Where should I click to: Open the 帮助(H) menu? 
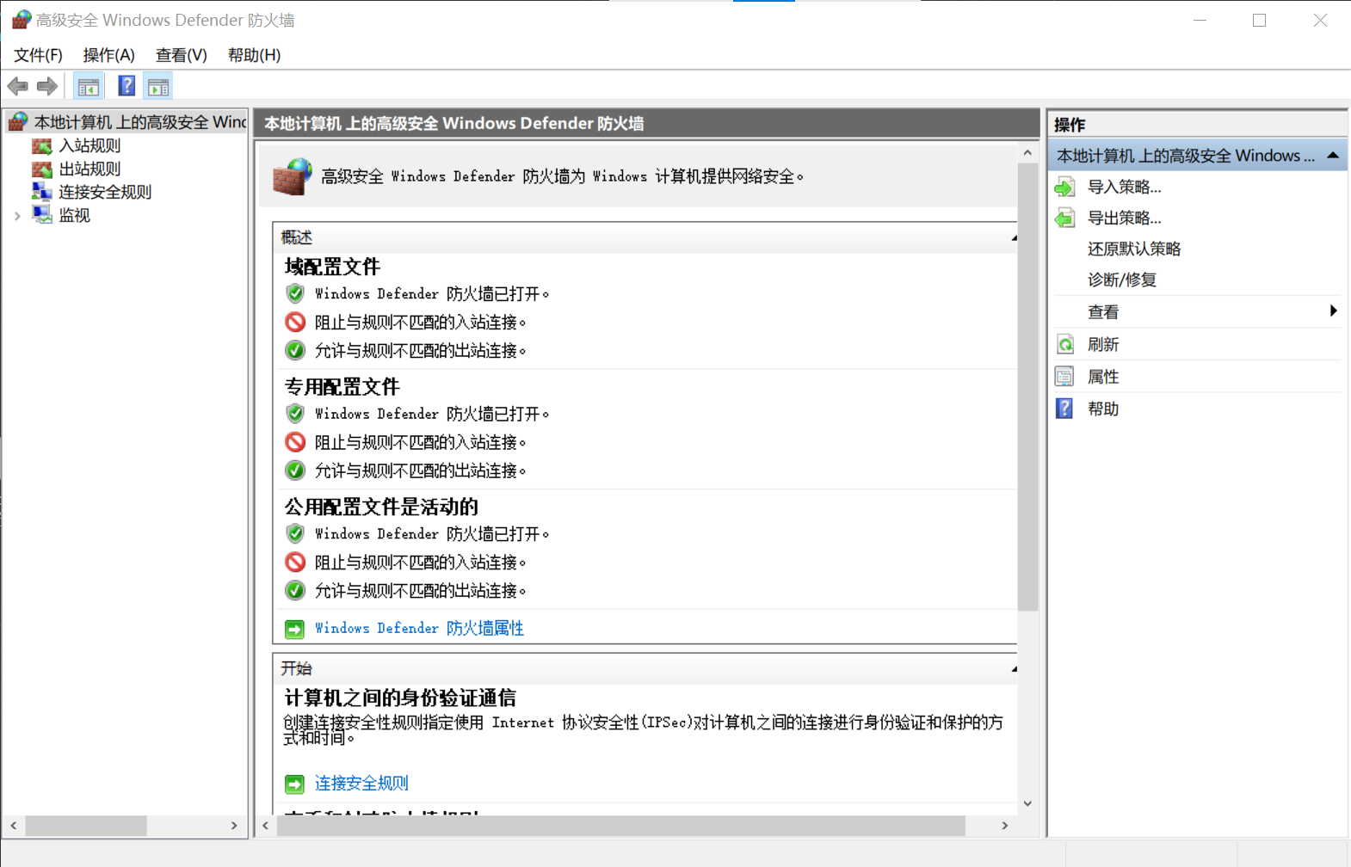click(x=254, y=55)
